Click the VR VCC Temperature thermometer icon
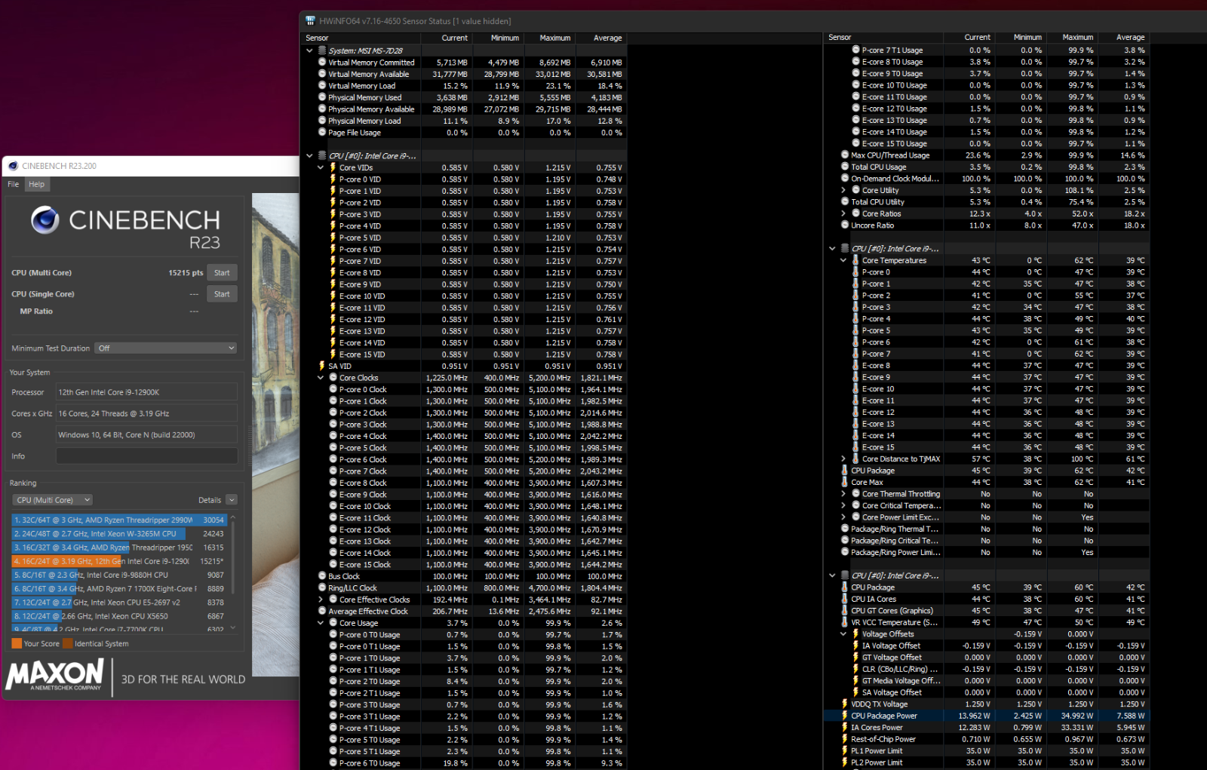Image resolution: width=1207 pixels, height=770 pixels. click(845, 622)
